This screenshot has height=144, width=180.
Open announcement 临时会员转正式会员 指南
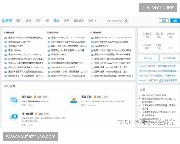coord(154,95)
